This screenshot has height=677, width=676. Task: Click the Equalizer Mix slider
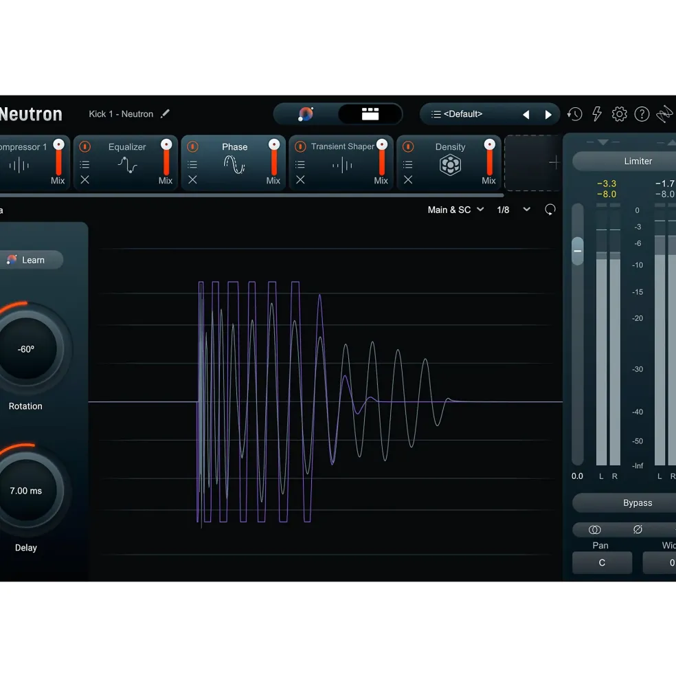(166, 157)
